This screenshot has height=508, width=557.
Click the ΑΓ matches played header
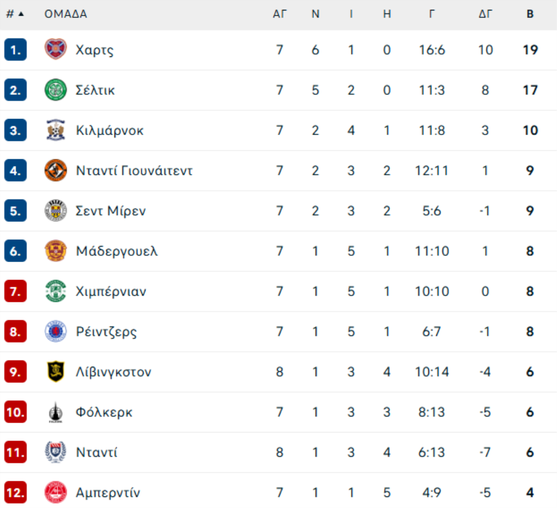click(280, 14)
